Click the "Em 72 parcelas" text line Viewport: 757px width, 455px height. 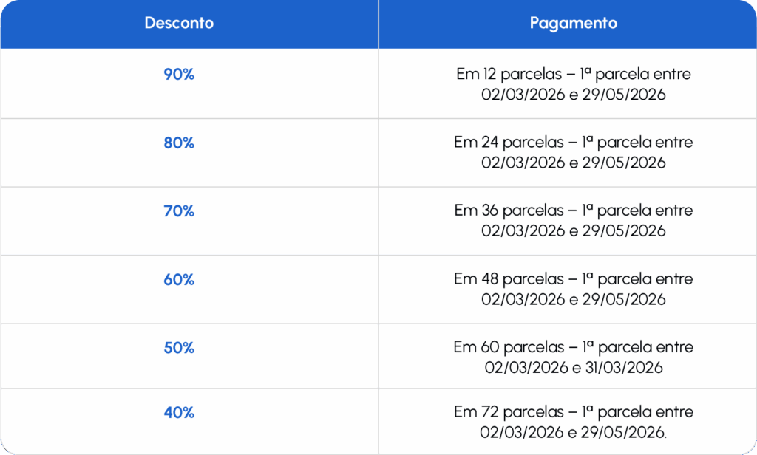(573, 412)
